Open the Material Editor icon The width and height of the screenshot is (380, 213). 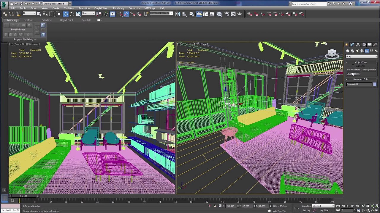pos(219,14)
